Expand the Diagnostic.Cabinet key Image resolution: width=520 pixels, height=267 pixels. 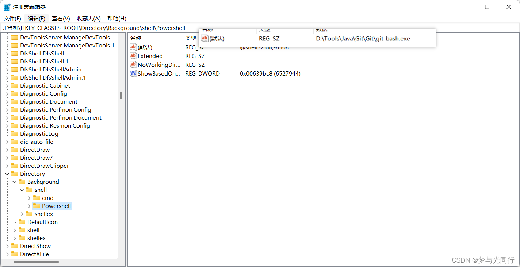click(x=7, y=86)
